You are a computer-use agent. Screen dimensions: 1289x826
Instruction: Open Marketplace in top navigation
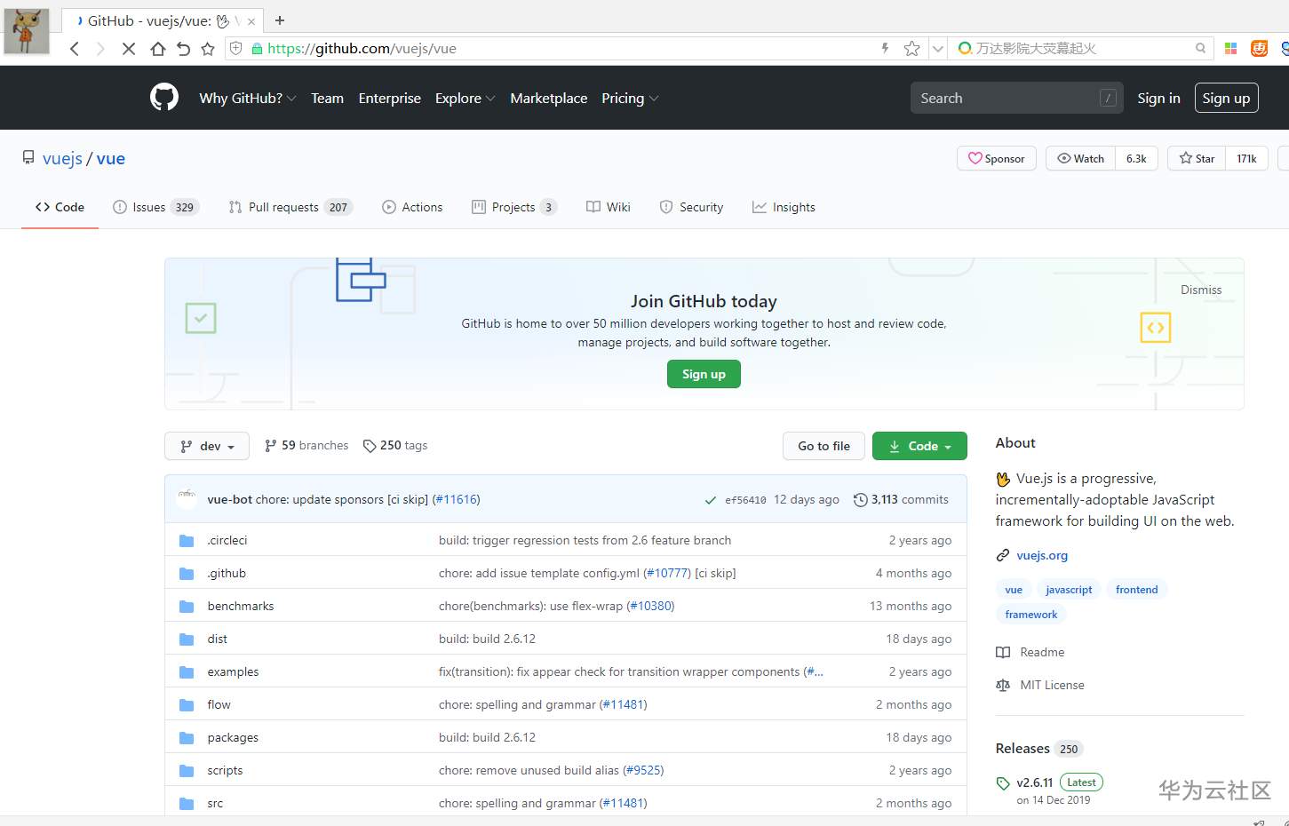(548, 99)
